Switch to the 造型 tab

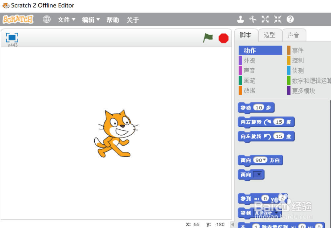270,35
